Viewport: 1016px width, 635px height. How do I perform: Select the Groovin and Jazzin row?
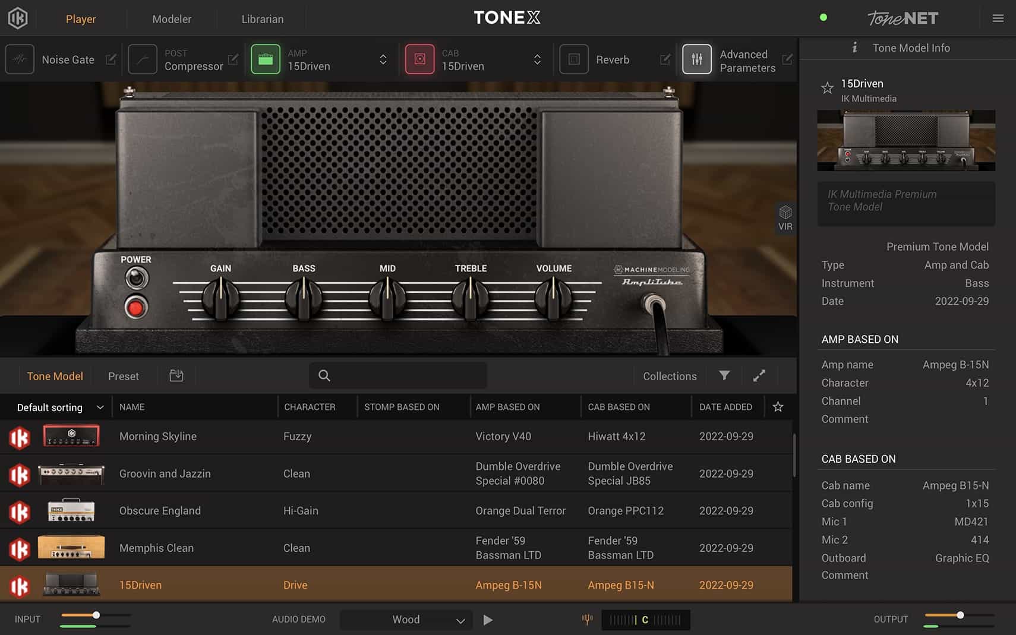pyautogui.click(x=396, y=473)
